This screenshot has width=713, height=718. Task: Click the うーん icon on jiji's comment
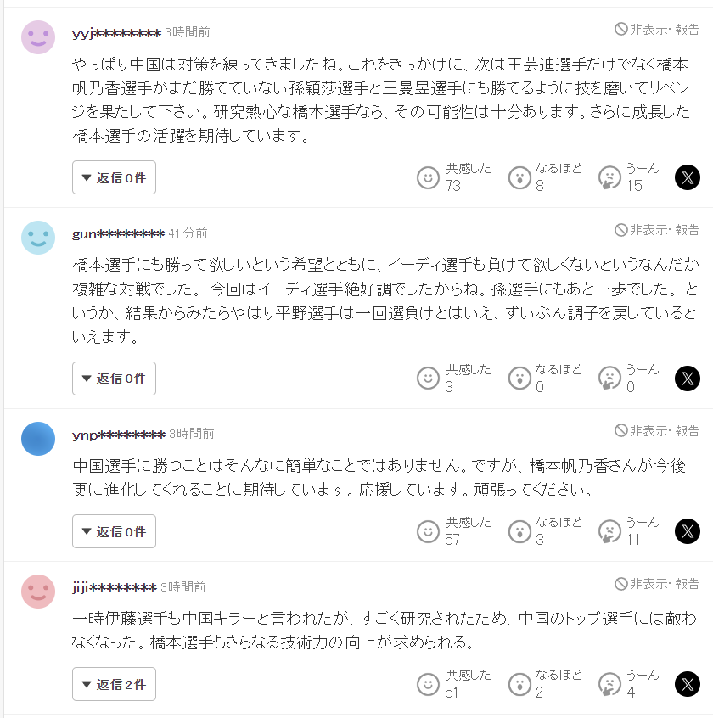coord(609,684)
